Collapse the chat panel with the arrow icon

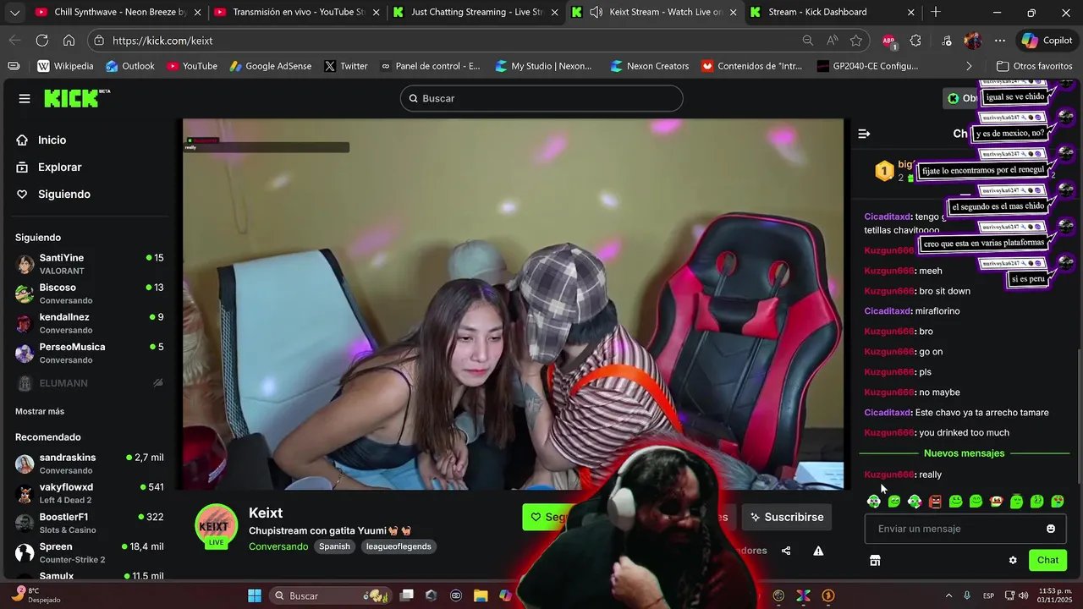(x=864, y=134)
